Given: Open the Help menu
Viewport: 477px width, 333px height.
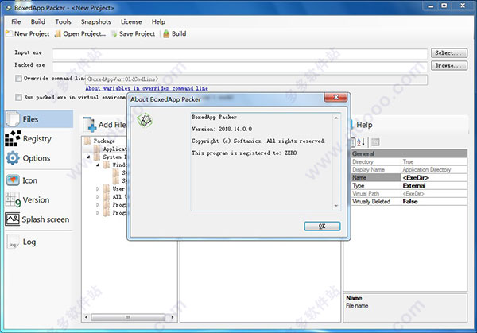Looking at the screenshot, I should pos(158,21).
